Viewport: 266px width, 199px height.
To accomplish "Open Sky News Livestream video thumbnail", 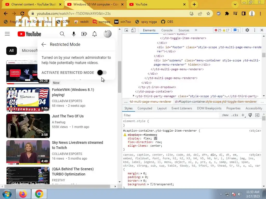I will coord(28,152).
